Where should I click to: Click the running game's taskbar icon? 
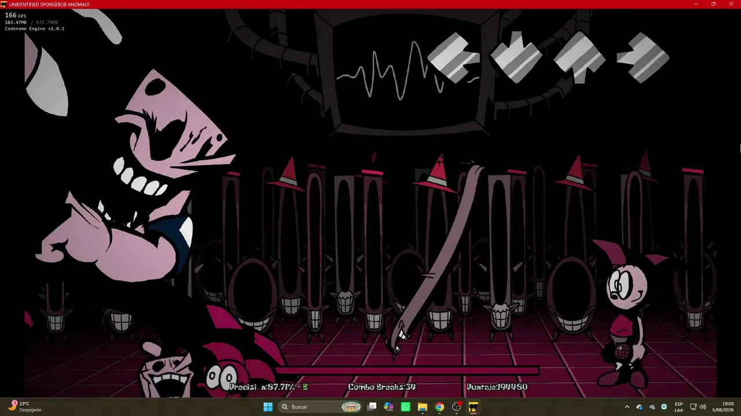point(474,407)
